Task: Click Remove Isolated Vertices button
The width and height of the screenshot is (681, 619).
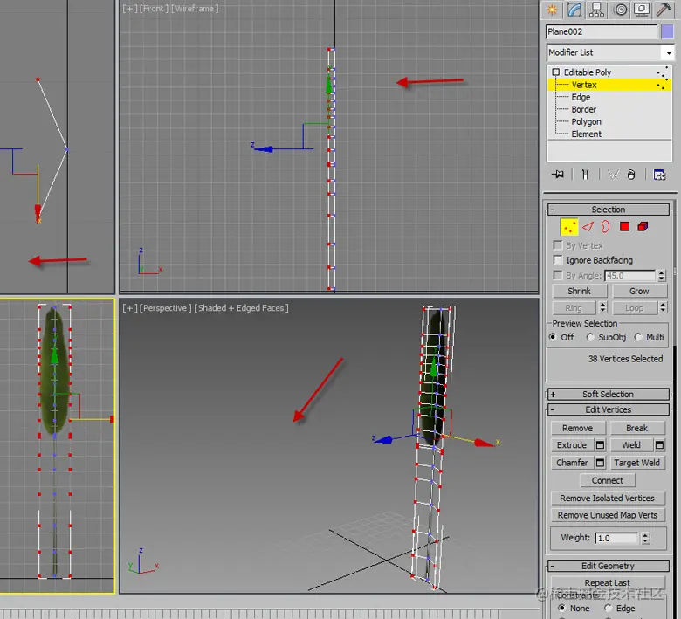Action: (x=607, y=499)
